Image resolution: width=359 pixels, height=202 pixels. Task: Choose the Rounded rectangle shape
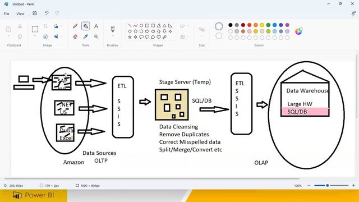[153, 25]
